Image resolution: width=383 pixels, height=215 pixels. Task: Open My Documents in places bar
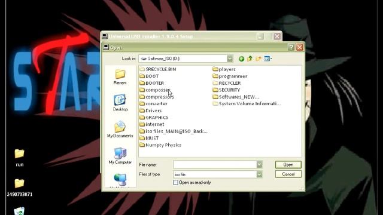120,130
